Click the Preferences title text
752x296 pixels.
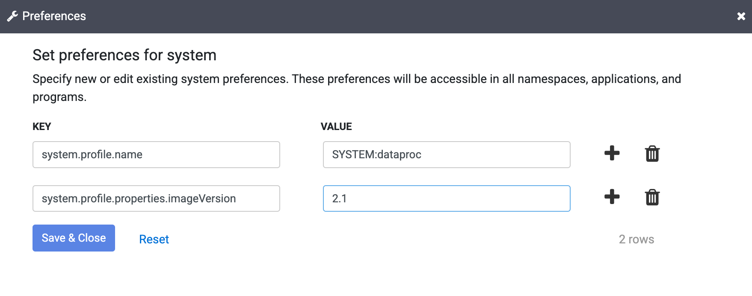pyautogui.click(x=54, y=16)
